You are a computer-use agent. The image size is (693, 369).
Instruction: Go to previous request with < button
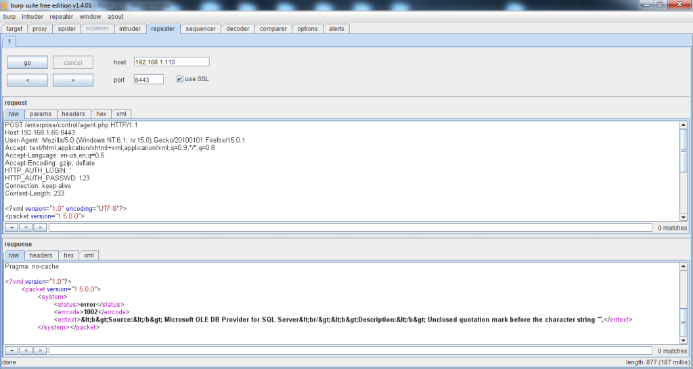pos(27,80)
